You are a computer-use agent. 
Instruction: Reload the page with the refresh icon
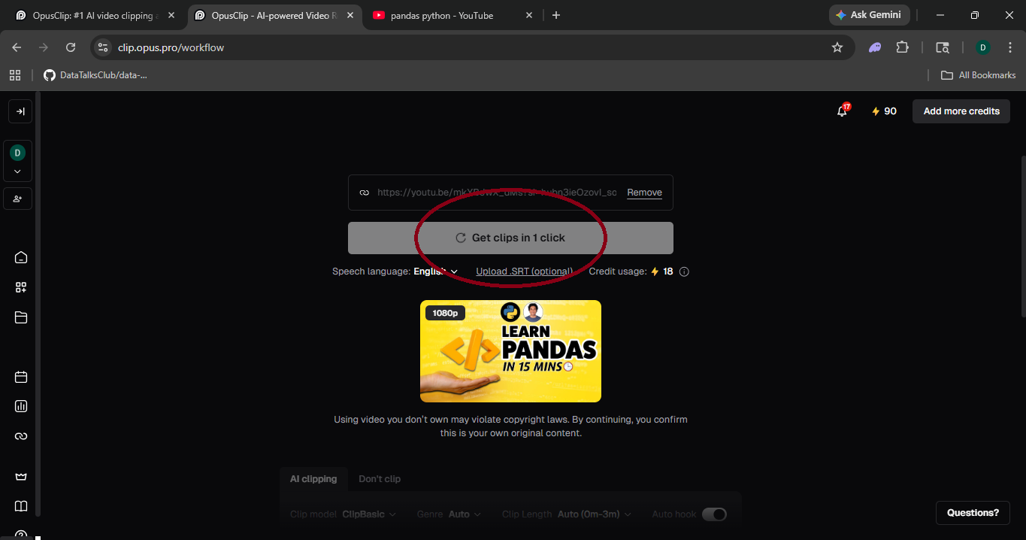click(x=71, y=47)
